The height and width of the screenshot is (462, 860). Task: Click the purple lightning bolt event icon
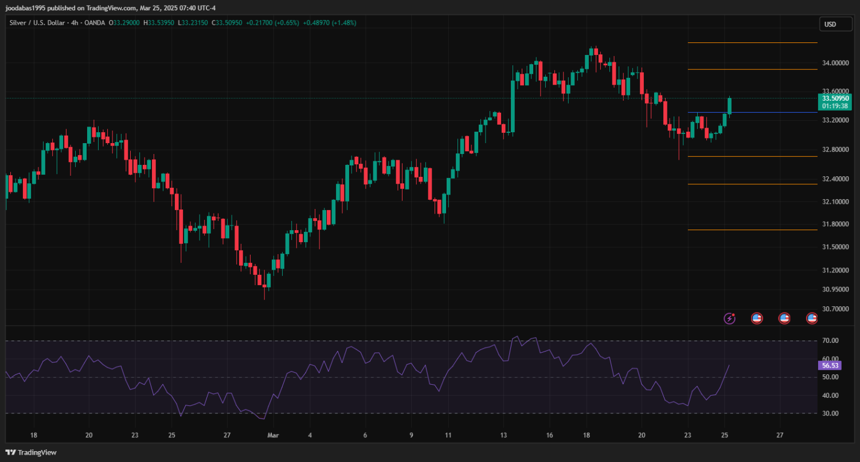click(x=729, y=318)
